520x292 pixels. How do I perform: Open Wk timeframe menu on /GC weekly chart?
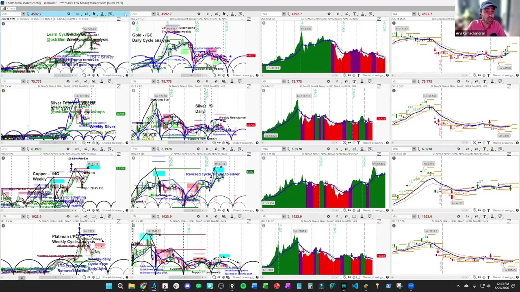coord(78,14)
